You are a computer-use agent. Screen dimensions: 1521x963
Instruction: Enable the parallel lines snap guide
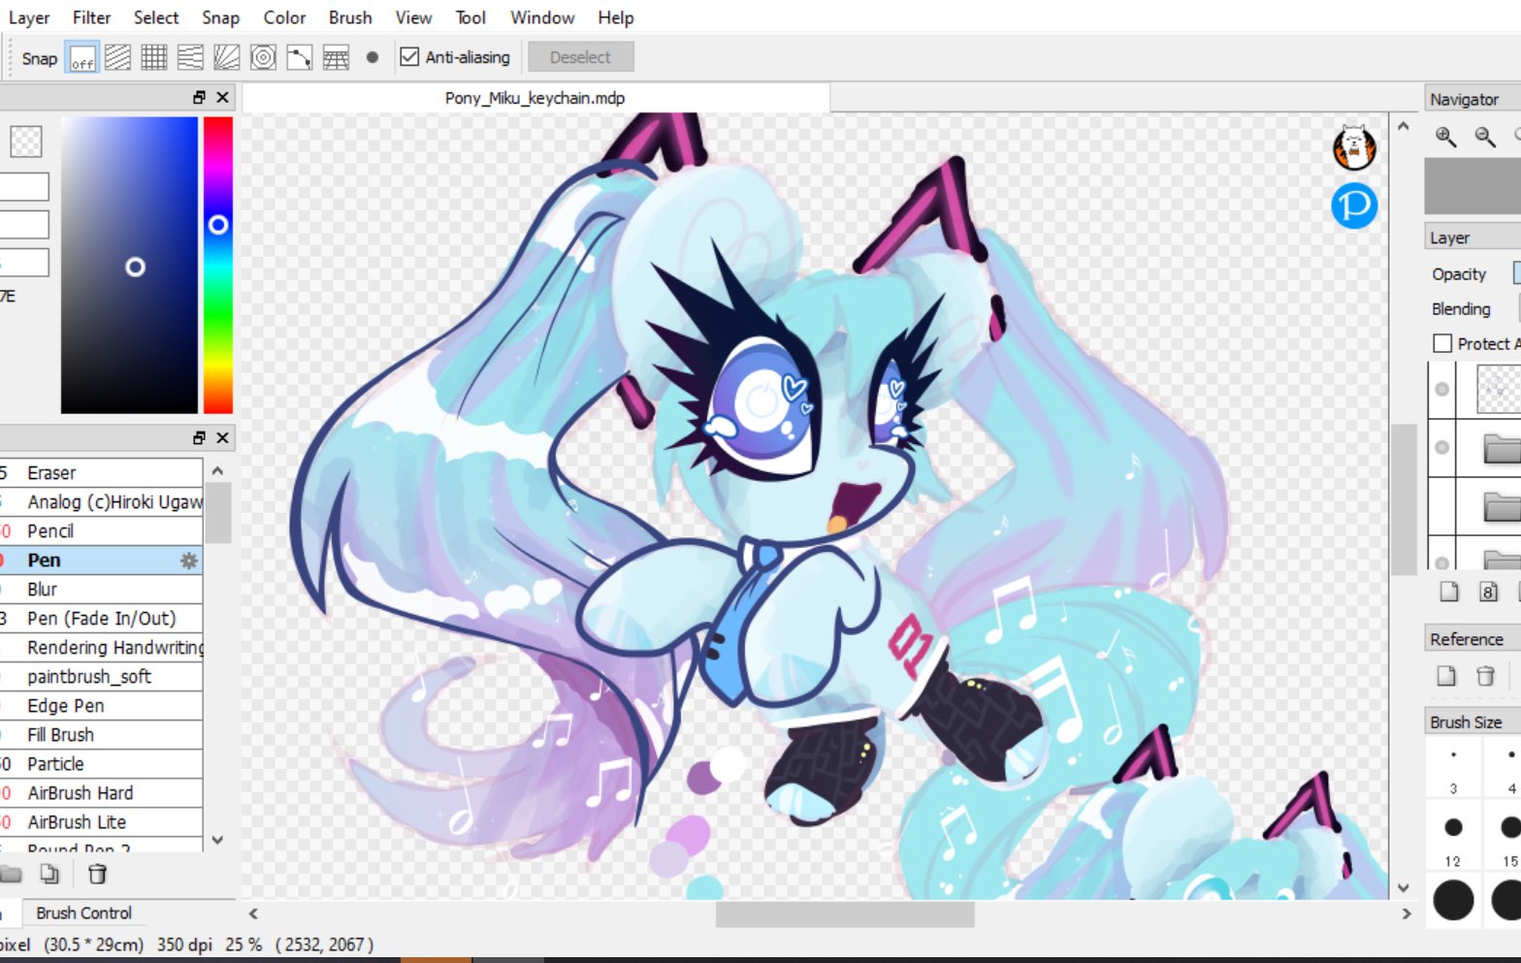[x=118, y=58]
